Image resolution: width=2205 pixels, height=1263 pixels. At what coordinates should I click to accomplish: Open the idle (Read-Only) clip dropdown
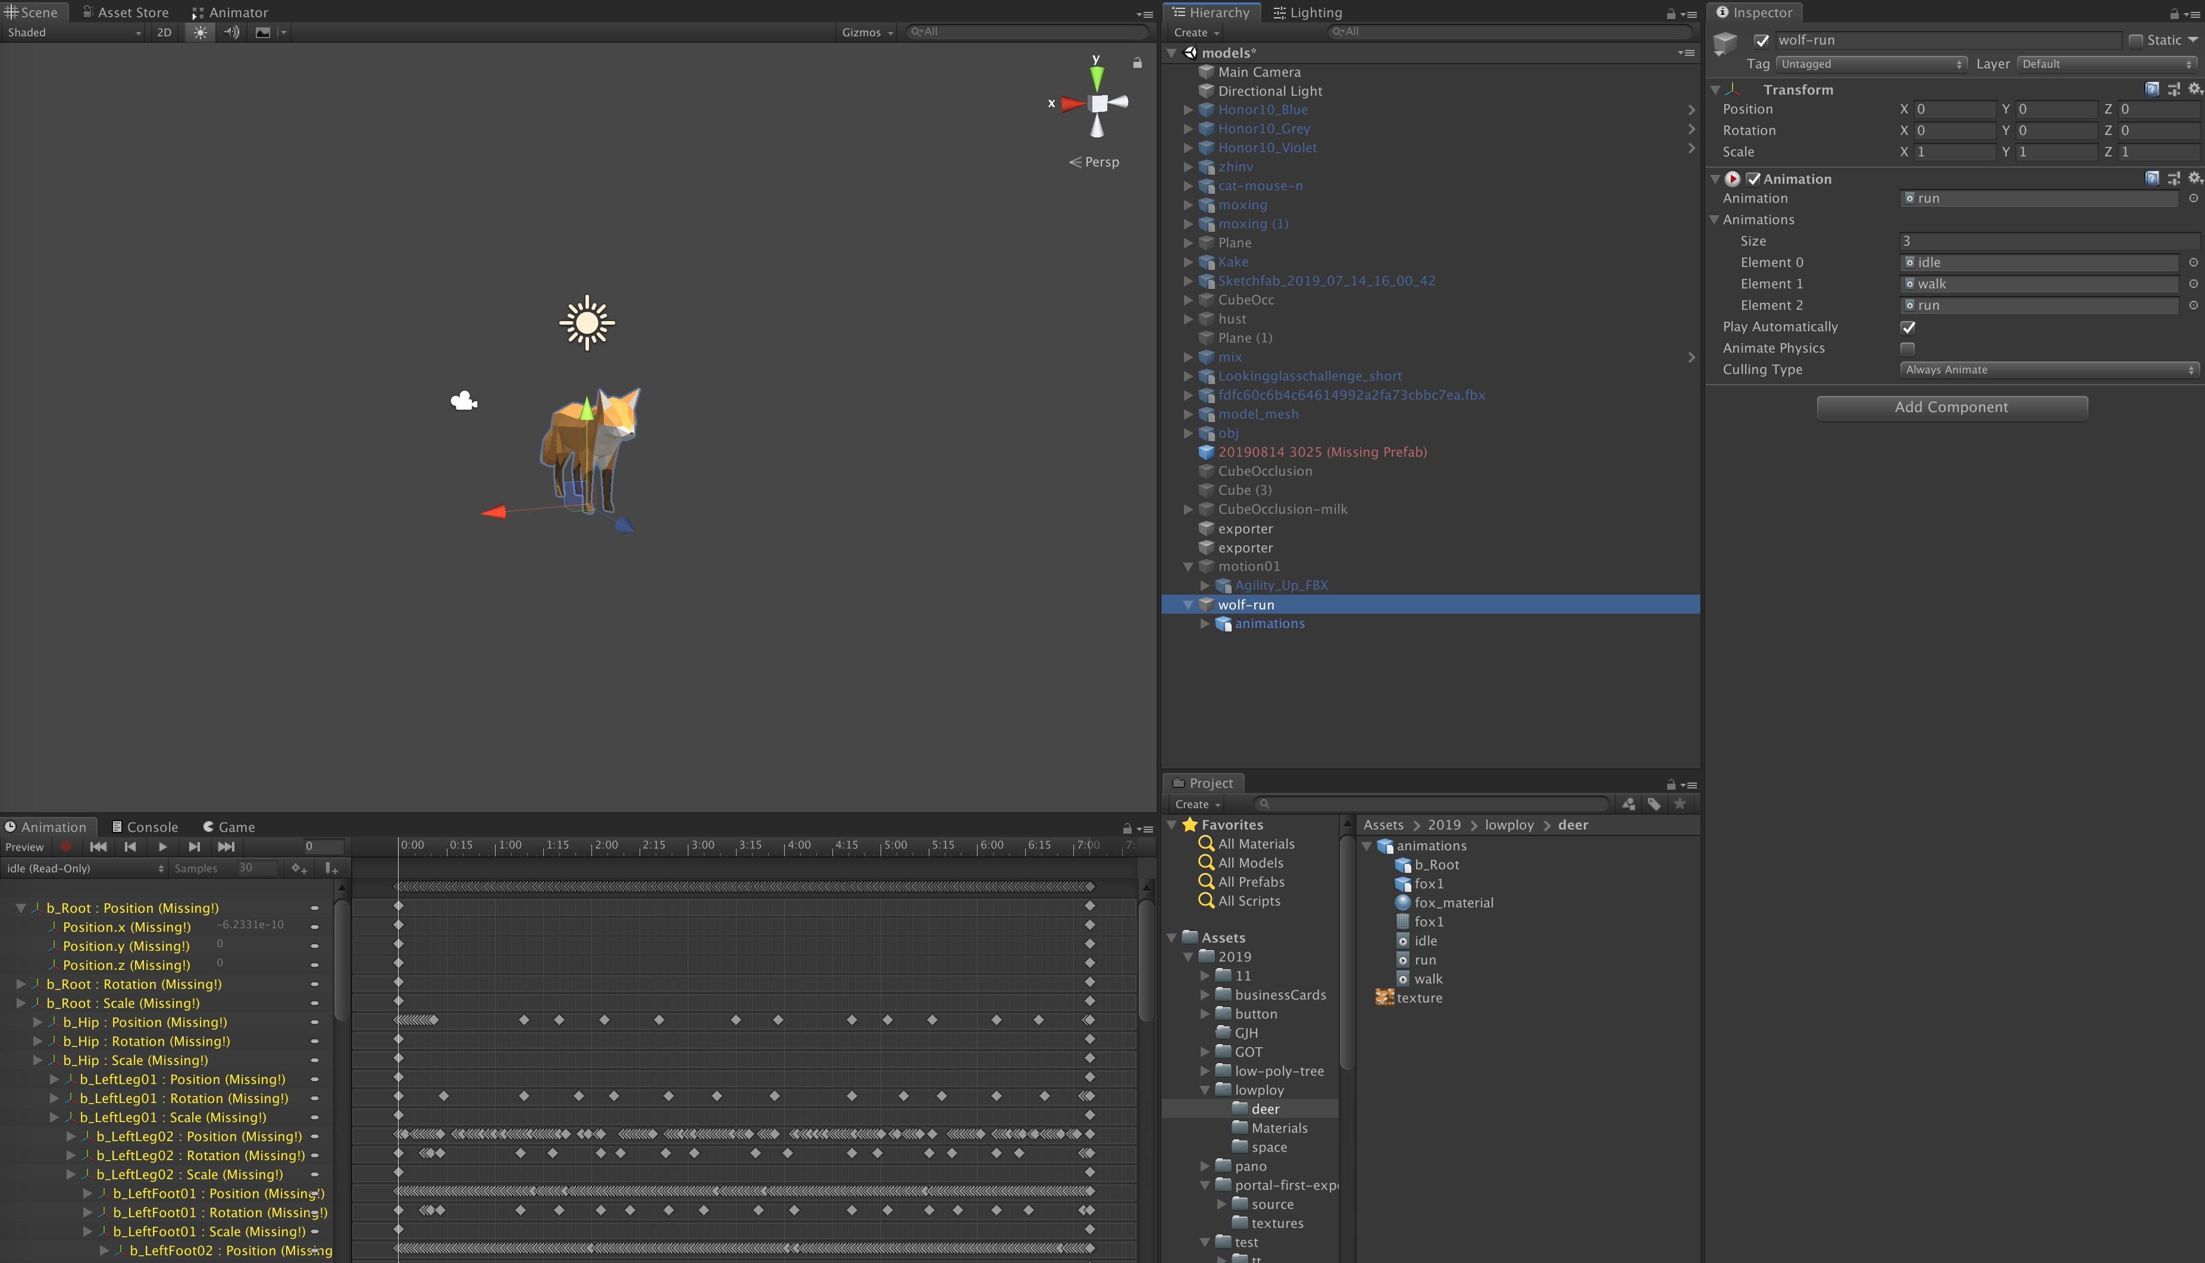pyautogui.click(x=84, y=868)
